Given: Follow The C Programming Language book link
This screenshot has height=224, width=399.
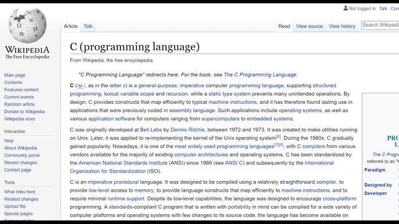Looking at the screenshot, I should pyautogui.click(x=260, y=75).
